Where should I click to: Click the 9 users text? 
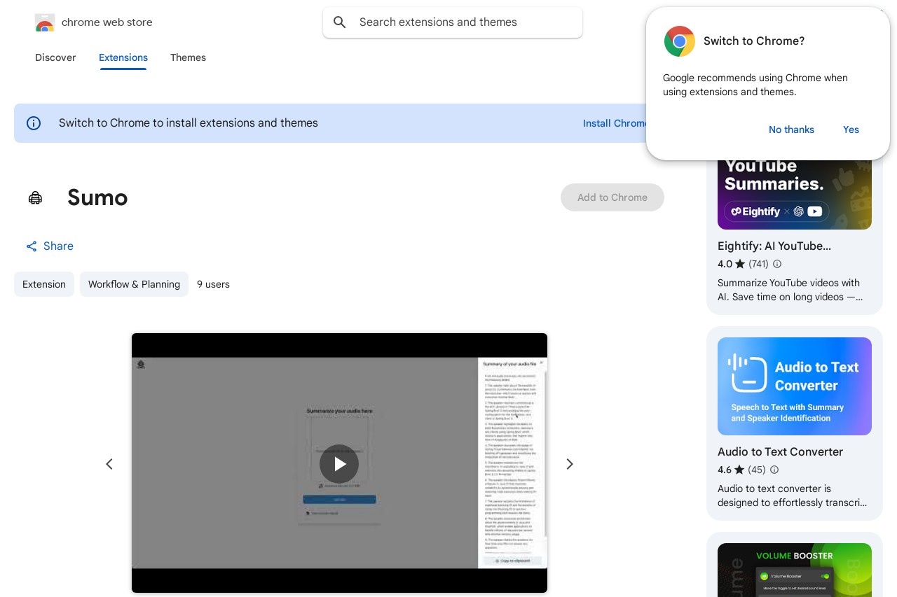click(x=213, y=284)
